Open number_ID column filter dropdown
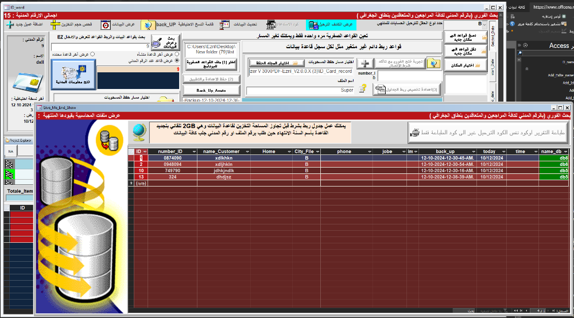Screen dimensions: 574x318 coord(194,152)
